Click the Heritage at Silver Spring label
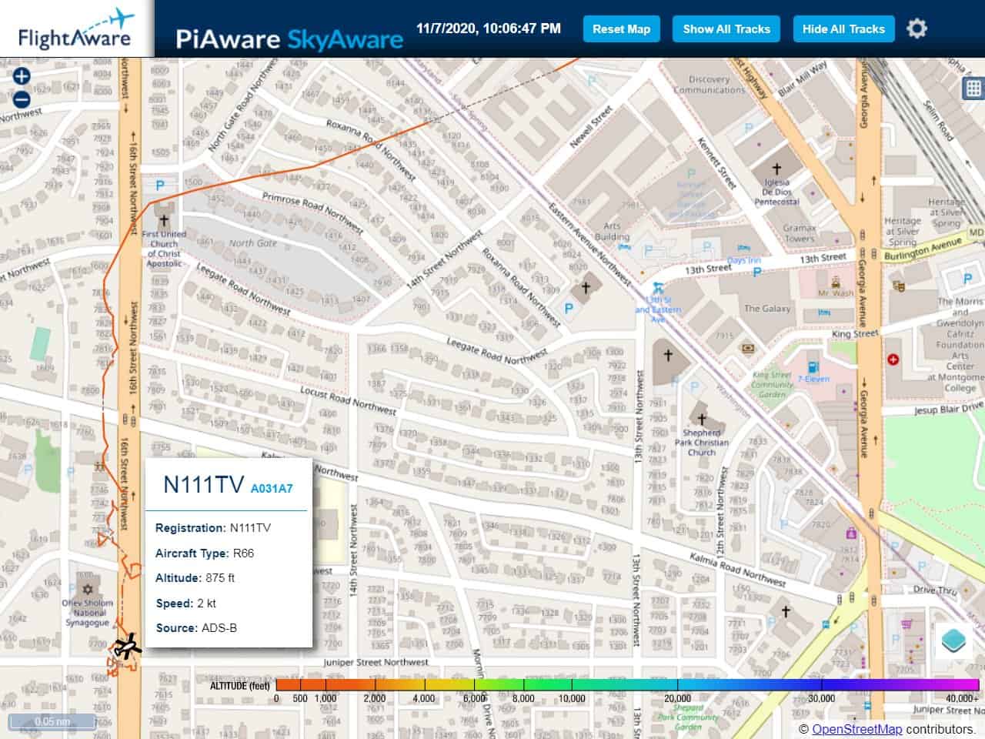This screenshot has width=985, height=739. coord(903,231)
